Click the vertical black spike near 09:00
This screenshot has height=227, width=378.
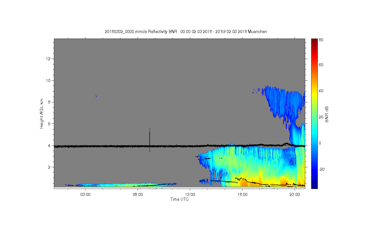(150, 140)
